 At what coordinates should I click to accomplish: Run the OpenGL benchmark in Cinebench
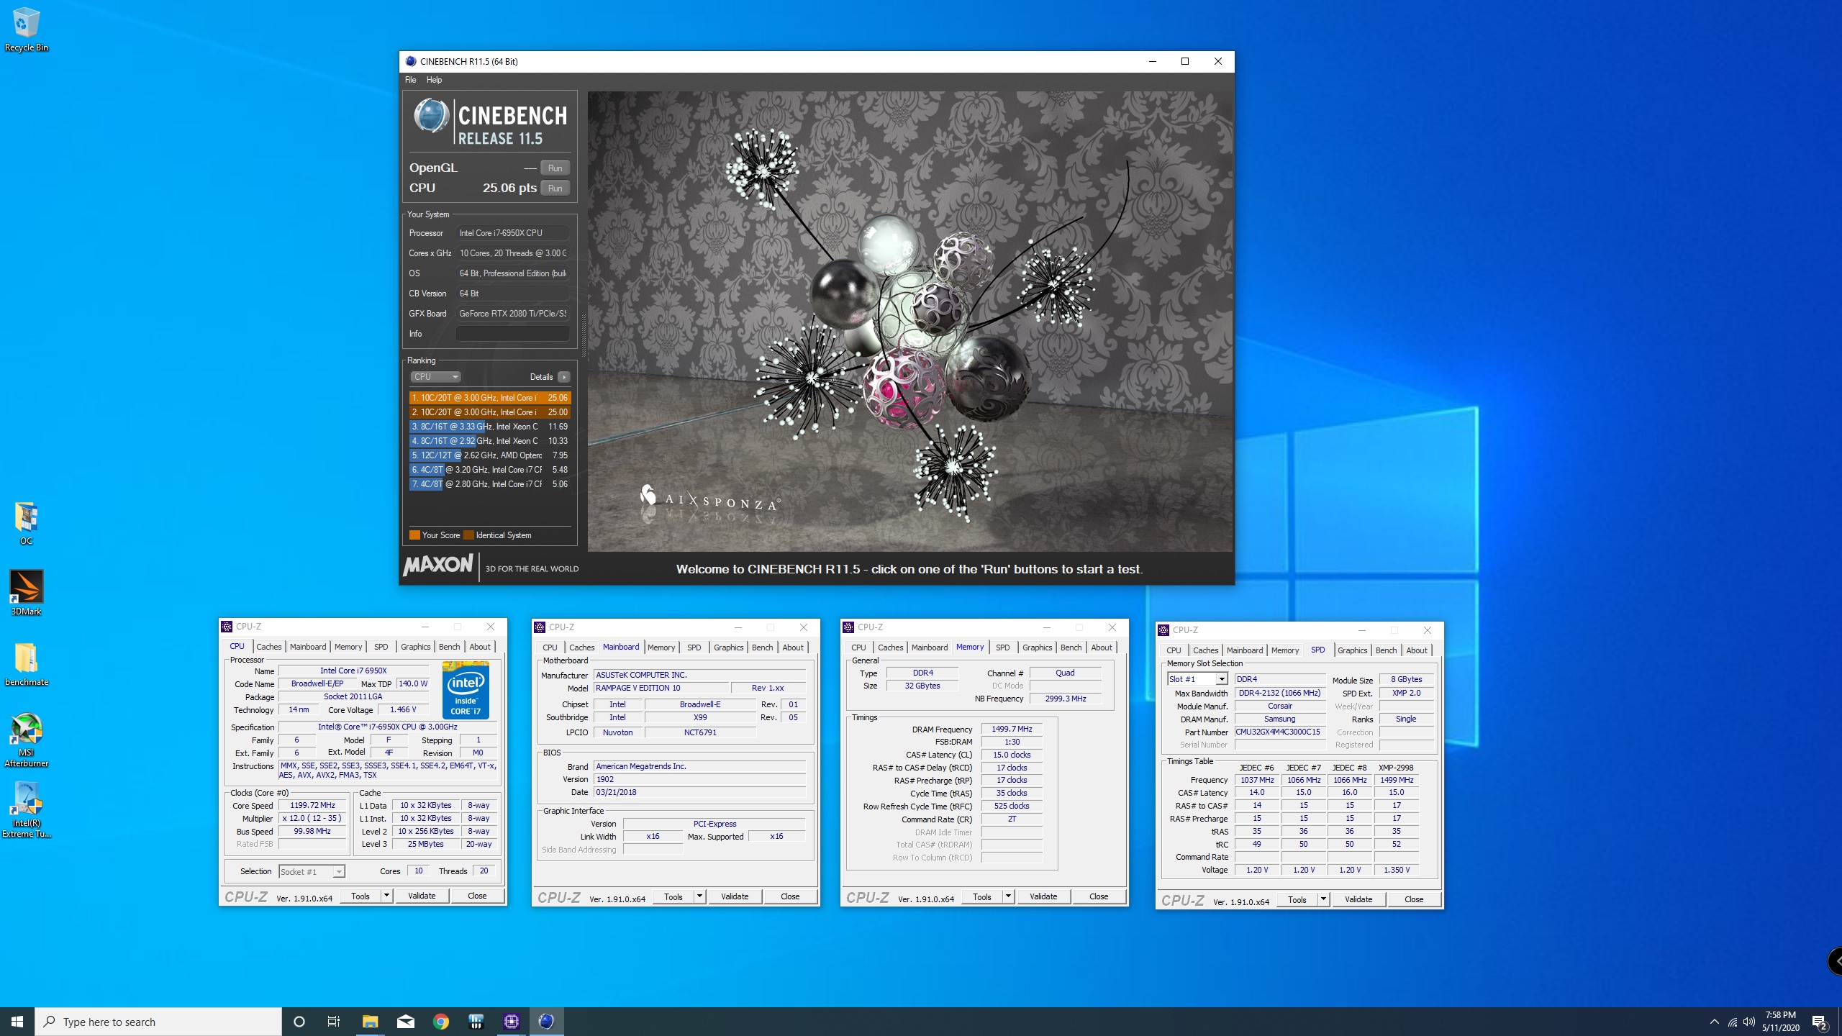click(555, 168)
